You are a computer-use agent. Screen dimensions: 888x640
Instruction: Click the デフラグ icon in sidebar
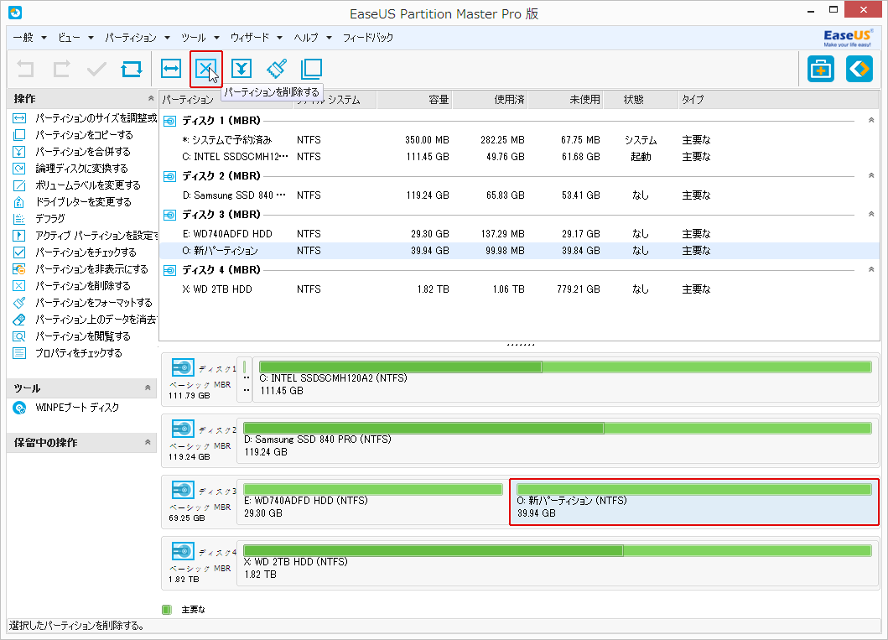19,219
